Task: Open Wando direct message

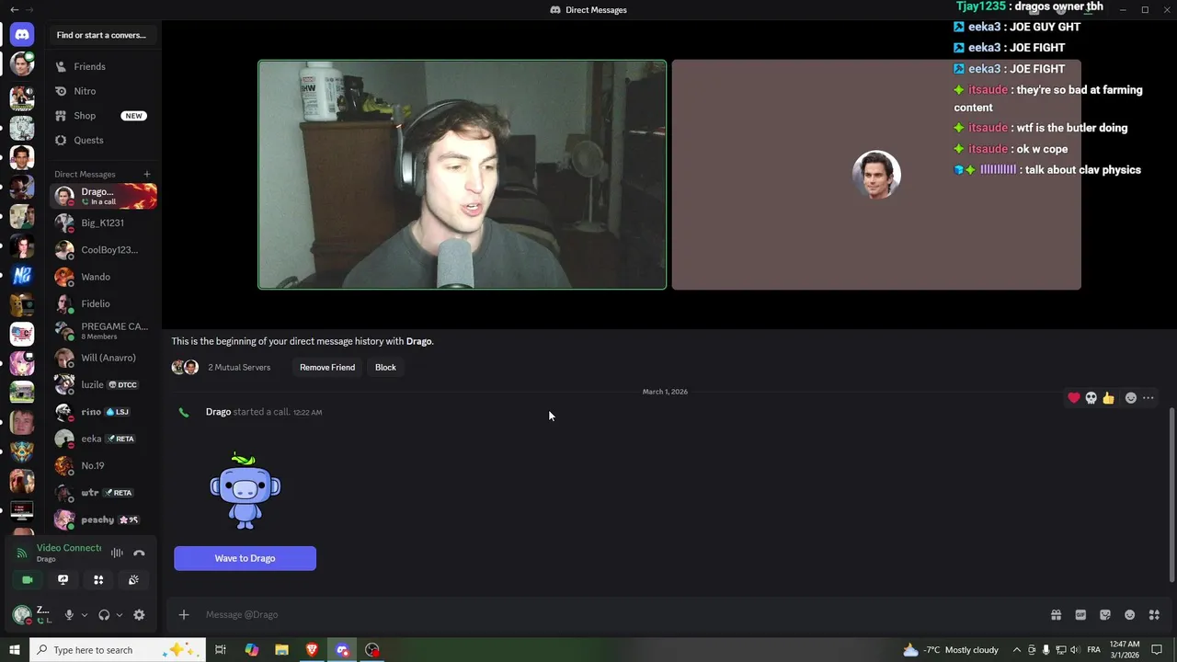Action: [104, 277]
